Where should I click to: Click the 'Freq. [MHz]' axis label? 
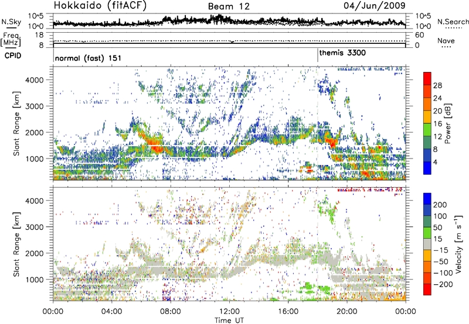(11, 40)
